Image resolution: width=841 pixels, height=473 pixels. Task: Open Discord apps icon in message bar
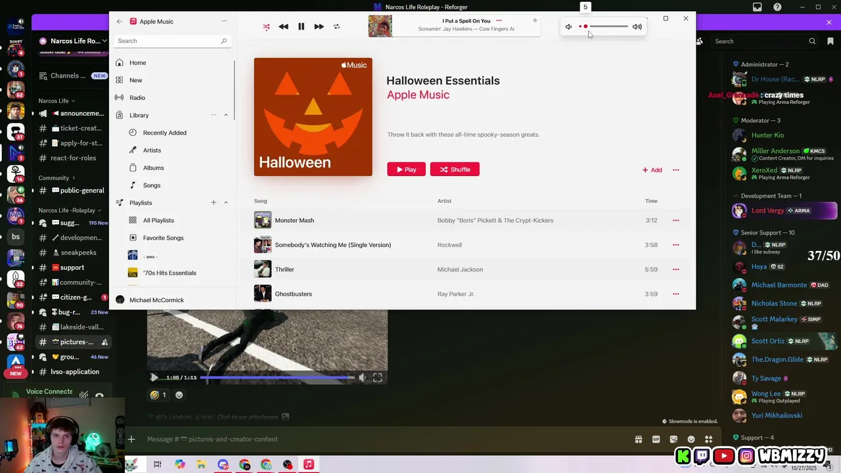[708, 439]
